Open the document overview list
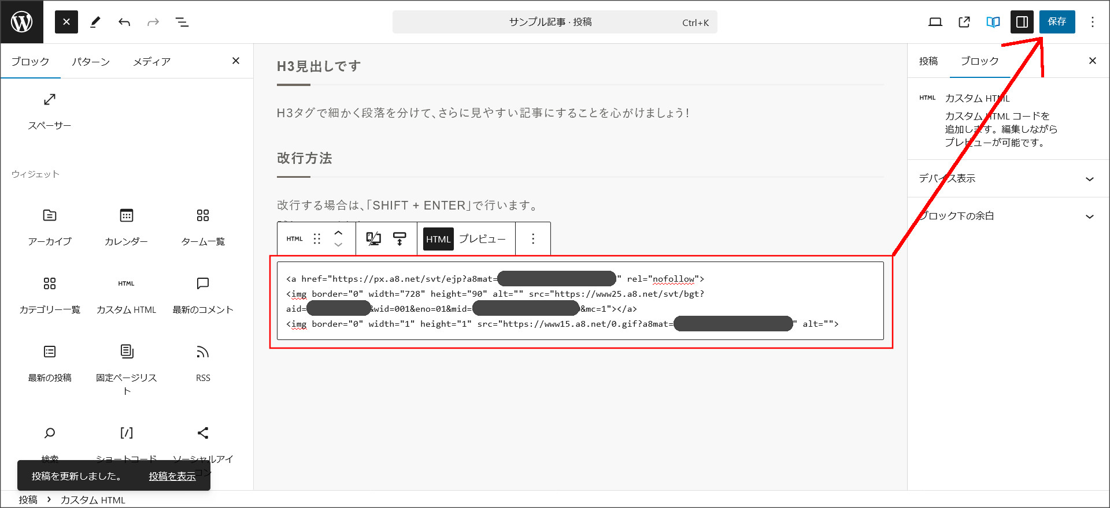Viewport: 1110px width, 508px height. point(182,22)
